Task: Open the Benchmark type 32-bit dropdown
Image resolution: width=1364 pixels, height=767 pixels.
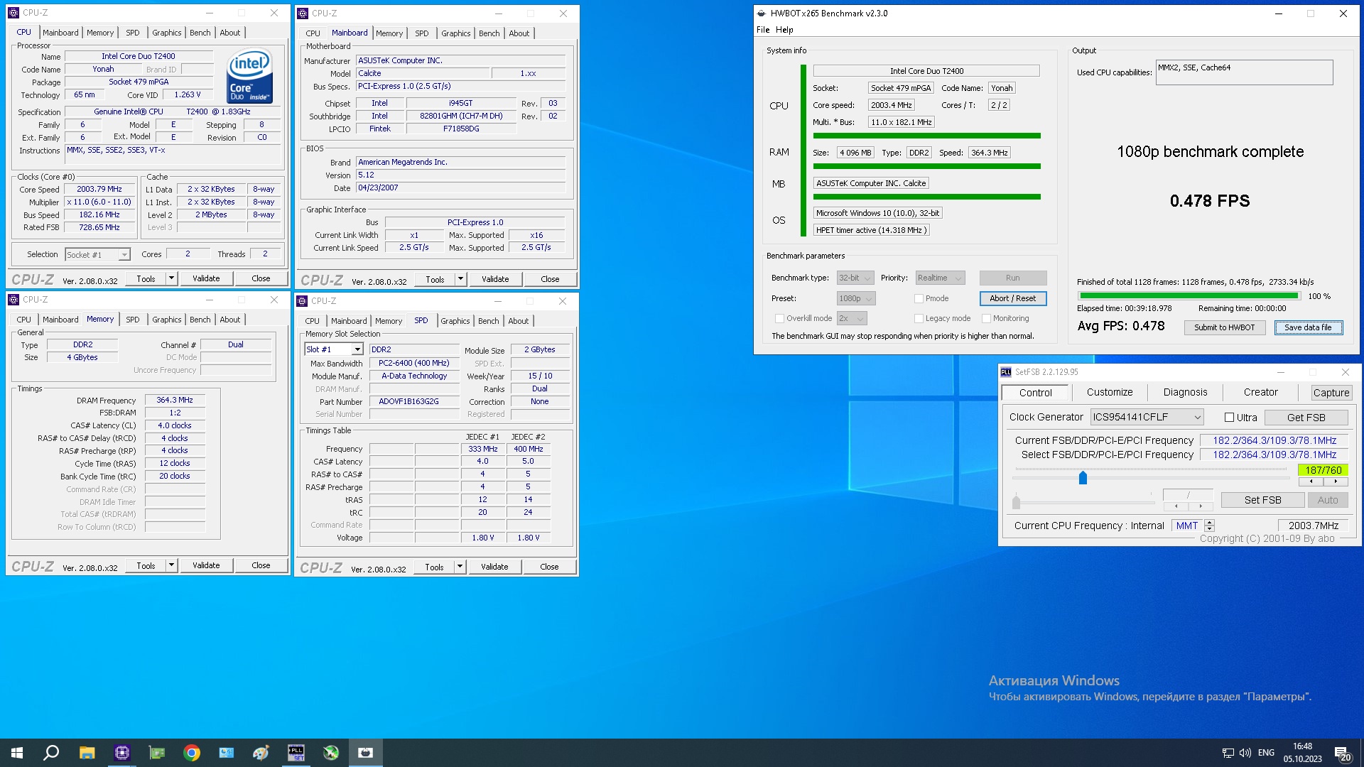Action: click(855, 278)
